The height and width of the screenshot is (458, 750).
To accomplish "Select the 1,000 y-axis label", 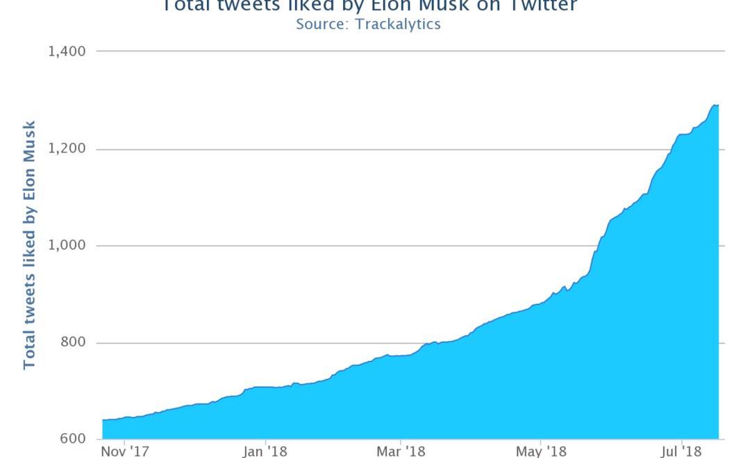I will coord(66,246).
